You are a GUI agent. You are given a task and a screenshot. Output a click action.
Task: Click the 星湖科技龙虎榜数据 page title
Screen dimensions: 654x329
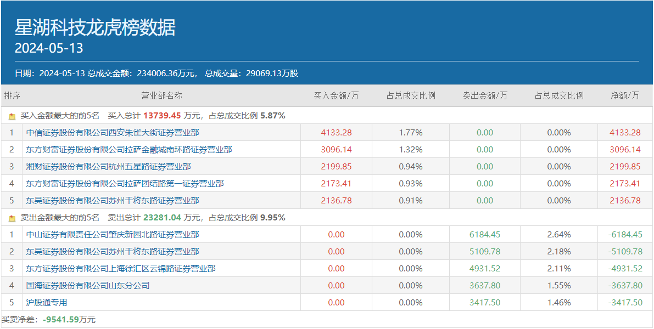pyautogui.click(x=95, y=27)
